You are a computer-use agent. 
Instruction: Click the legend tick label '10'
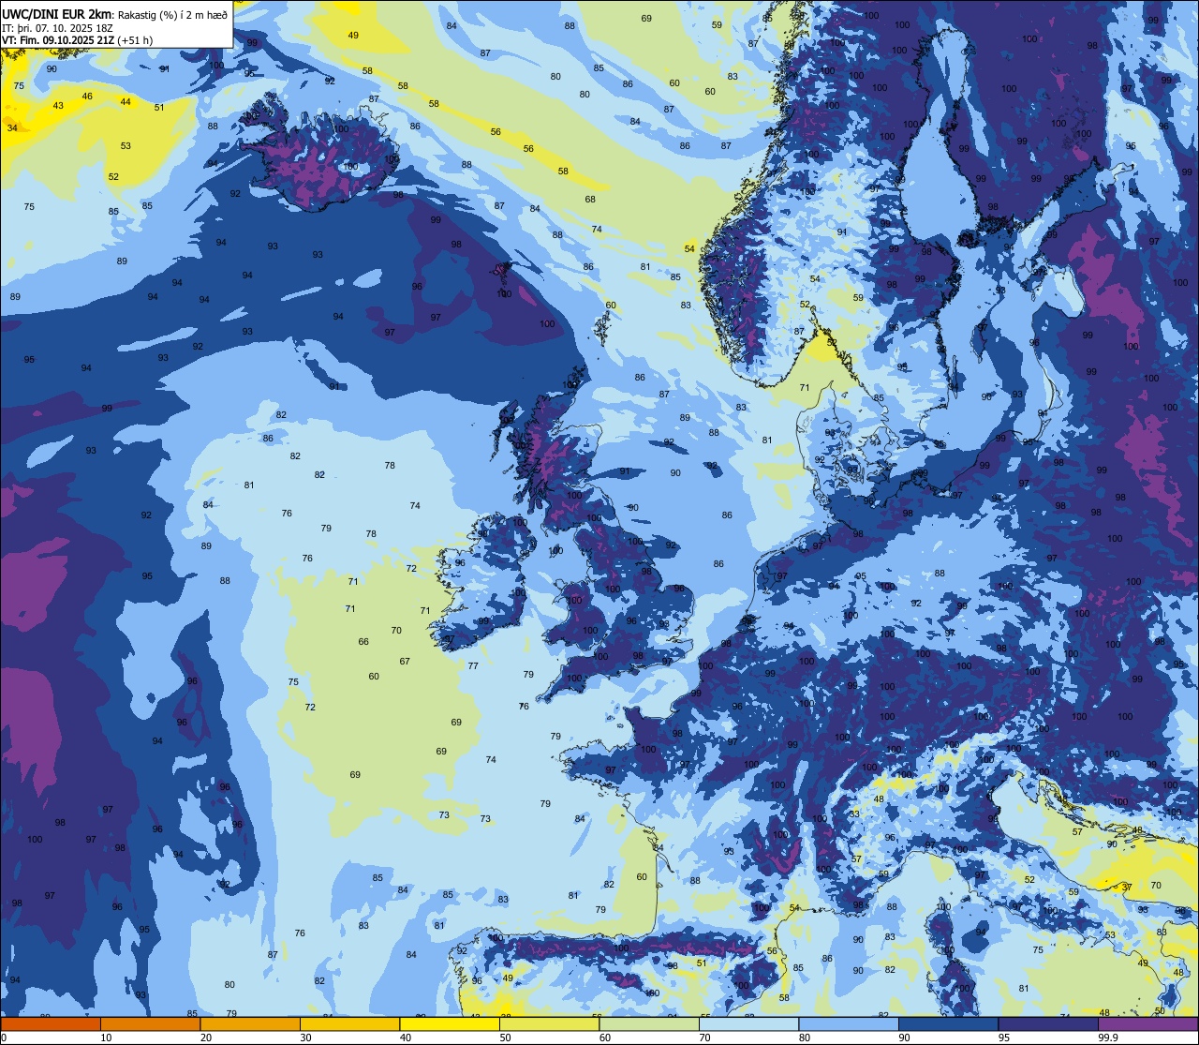click(x=107, y=1038)
